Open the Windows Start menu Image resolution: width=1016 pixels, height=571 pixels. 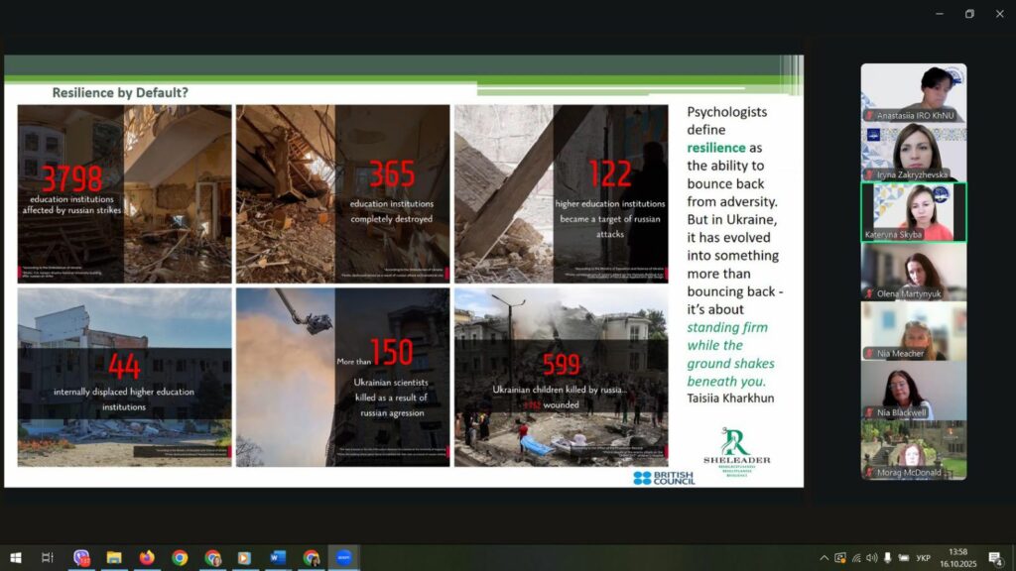click(15, 558)
